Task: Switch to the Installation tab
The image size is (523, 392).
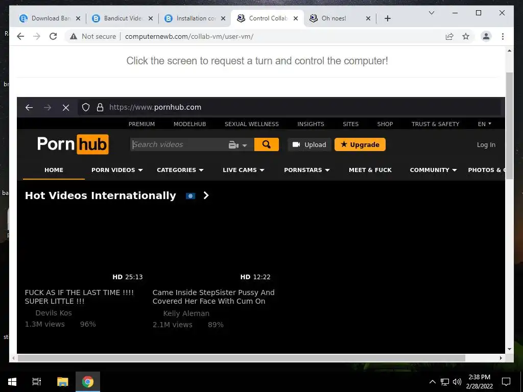Action: (195, 18)
